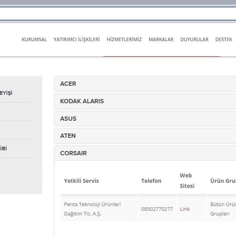Expand the ACER accordion section
The width and height of the screenshot is (236, 236).
145,84
